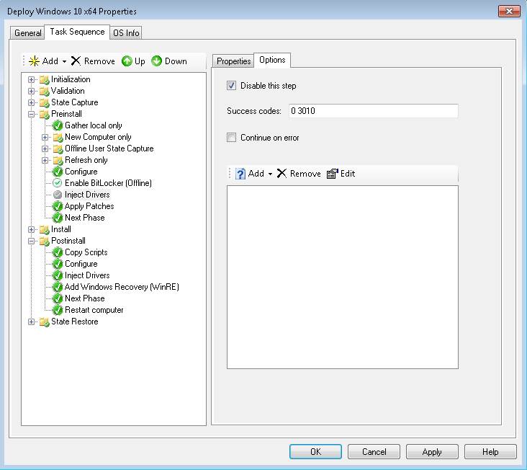Expand the State Capture group
527x470 pixels.
click(x=31, y=102)
